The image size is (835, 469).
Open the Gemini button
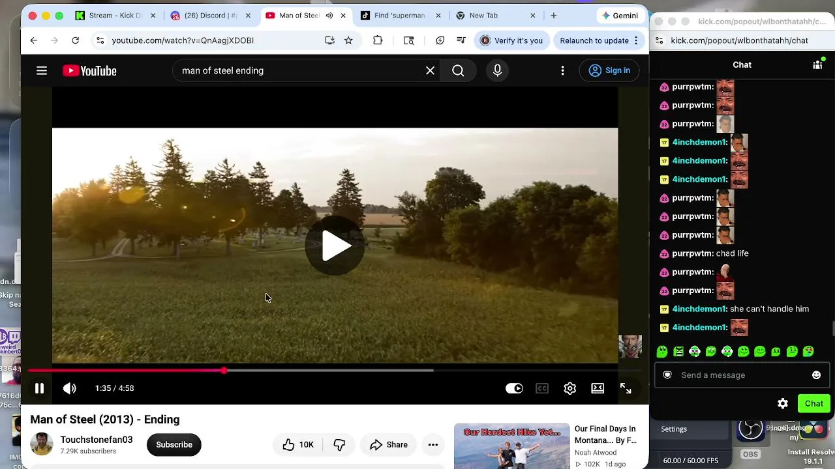(x=620, y=16)
